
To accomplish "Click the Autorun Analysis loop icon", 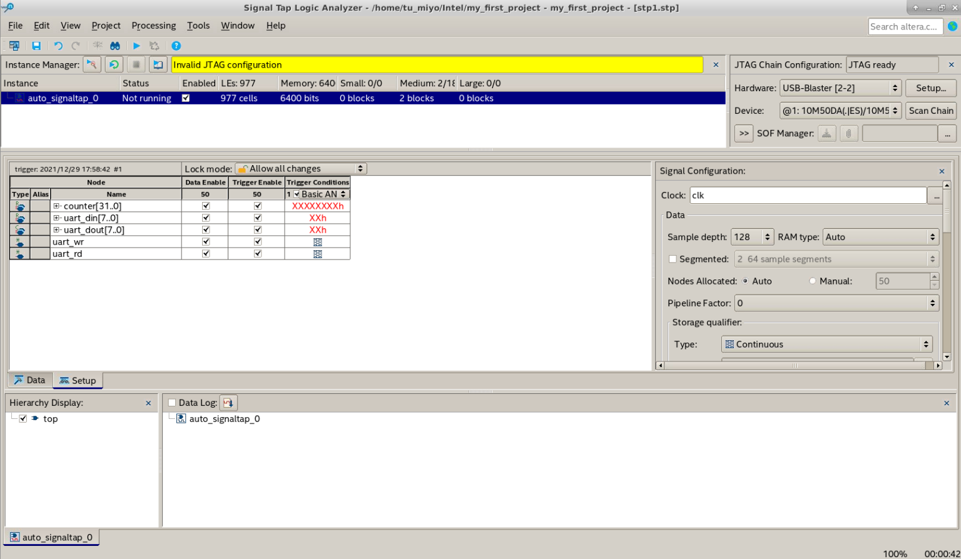I will point(114,64).
